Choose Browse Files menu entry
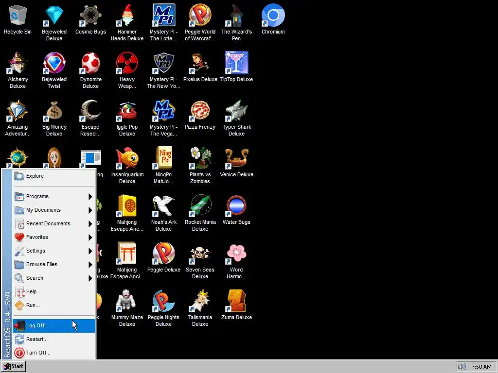498x373 pixels. tap(54, 265)
